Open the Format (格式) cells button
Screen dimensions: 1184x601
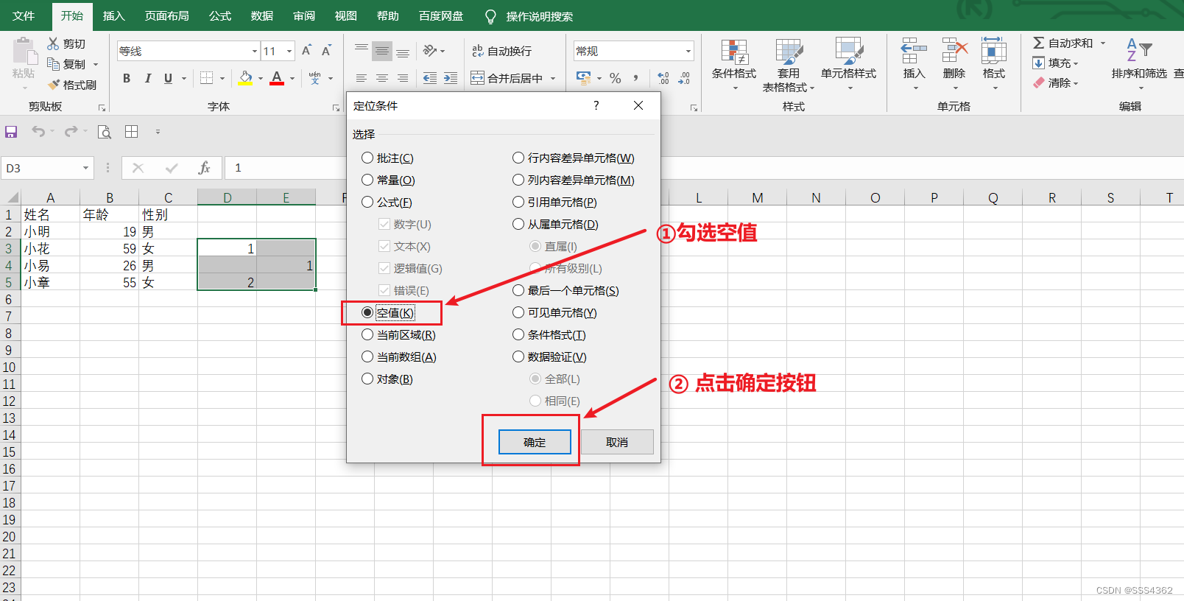click(x=994, y=64)
